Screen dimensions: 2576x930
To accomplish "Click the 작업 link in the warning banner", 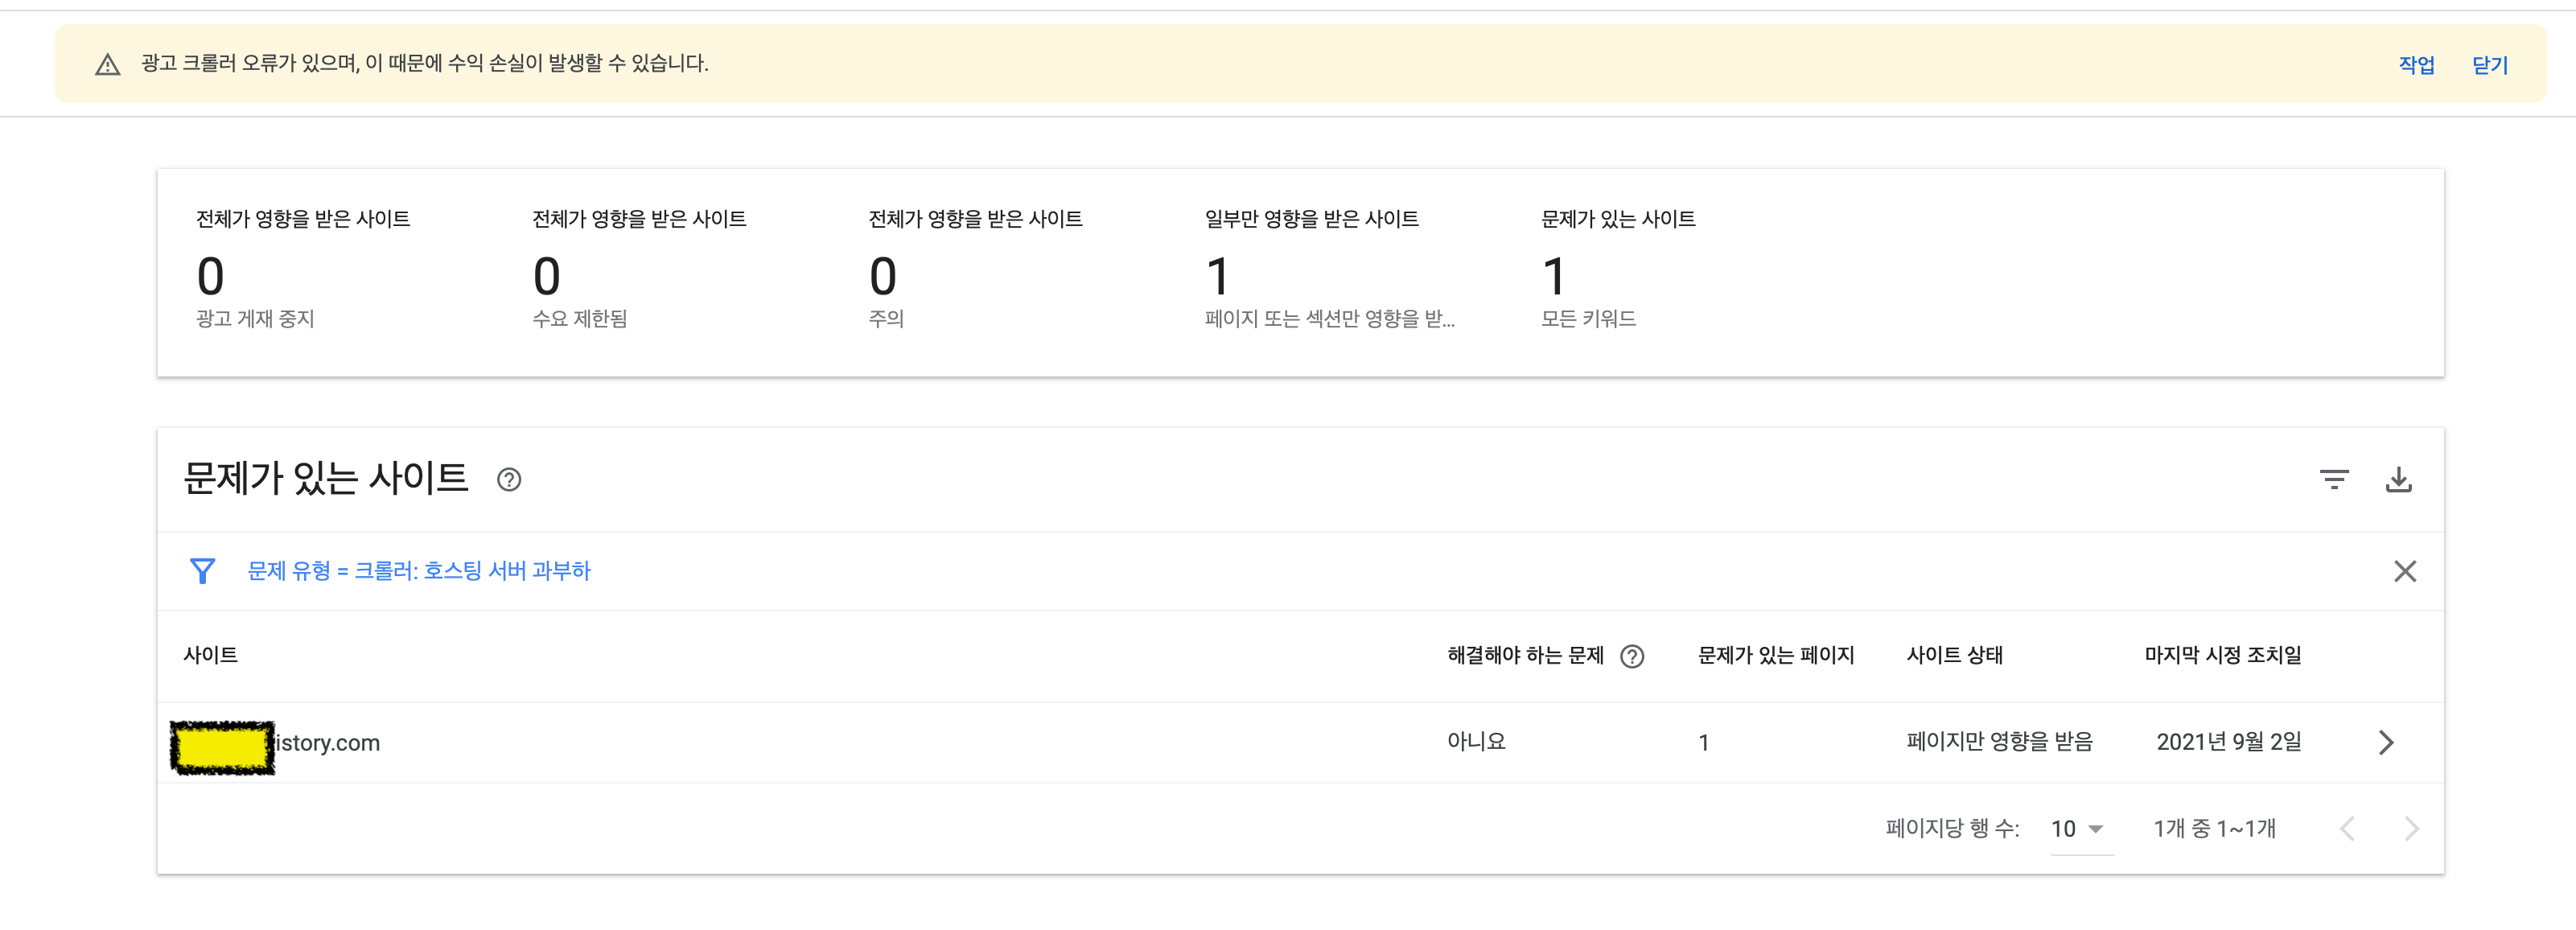I will 2416,64.
